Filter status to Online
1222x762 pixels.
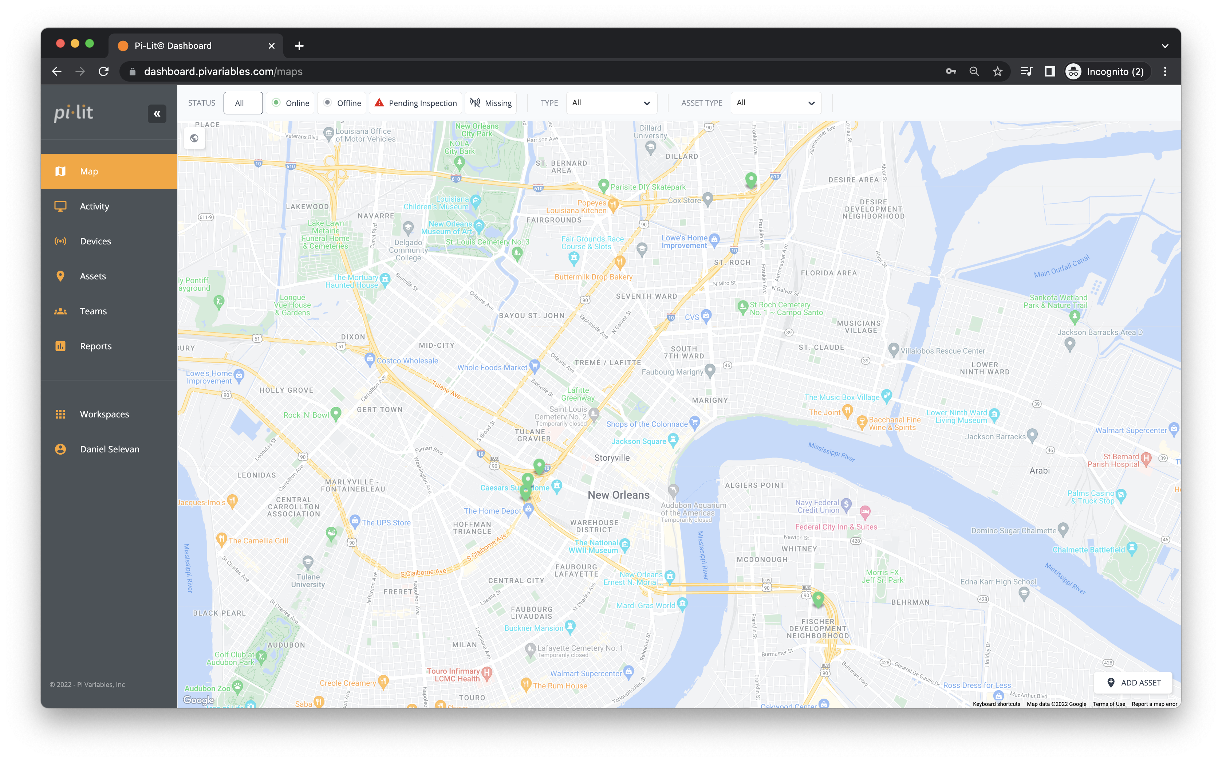point(291,103)
